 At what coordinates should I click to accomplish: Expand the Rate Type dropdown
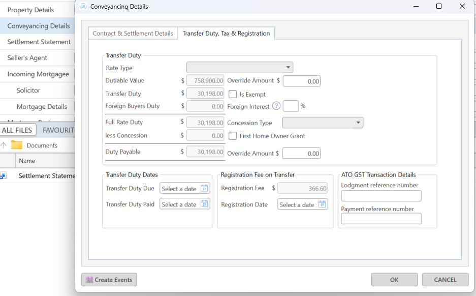click(x=288, y=68)
